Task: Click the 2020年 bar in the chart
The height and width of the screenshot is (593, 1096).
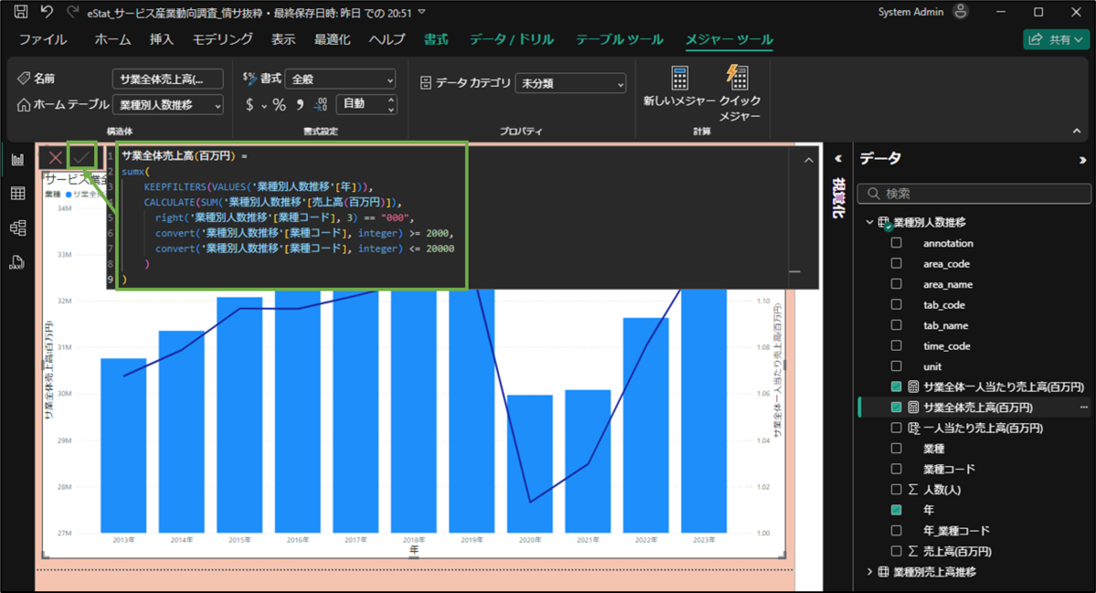Action: tap(532, 463)
